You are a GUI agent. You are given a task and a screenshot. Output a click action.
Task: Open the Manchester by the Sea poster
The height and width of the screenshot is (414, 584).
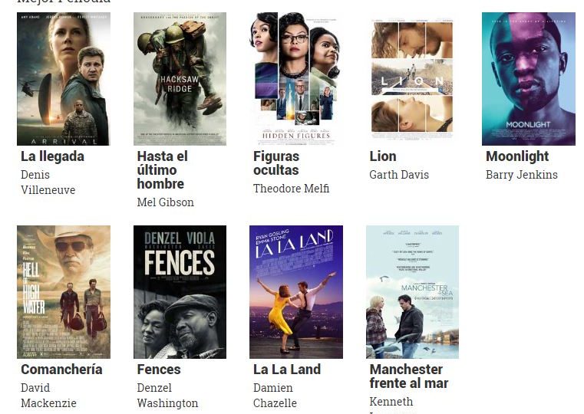click(x=412, y=292)
